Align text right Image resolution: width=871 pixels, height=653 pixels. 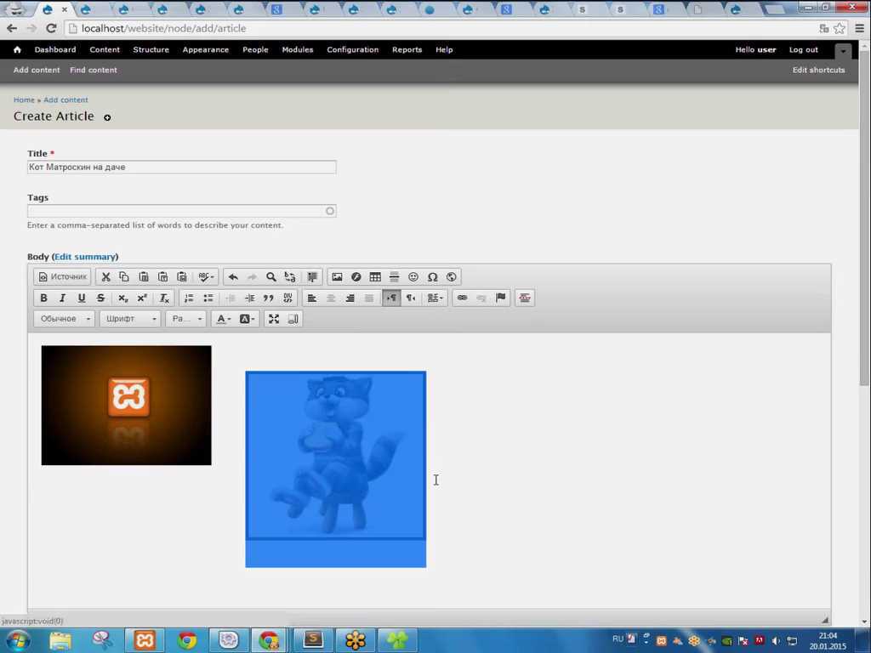(x=350, y=298)
